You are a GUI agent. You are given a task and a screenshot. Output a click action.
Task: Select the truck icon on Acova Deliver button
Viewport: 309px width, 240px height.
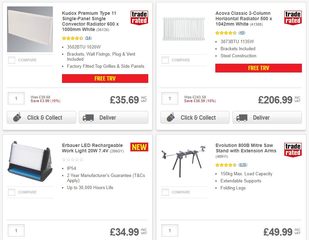click(241, 118)
